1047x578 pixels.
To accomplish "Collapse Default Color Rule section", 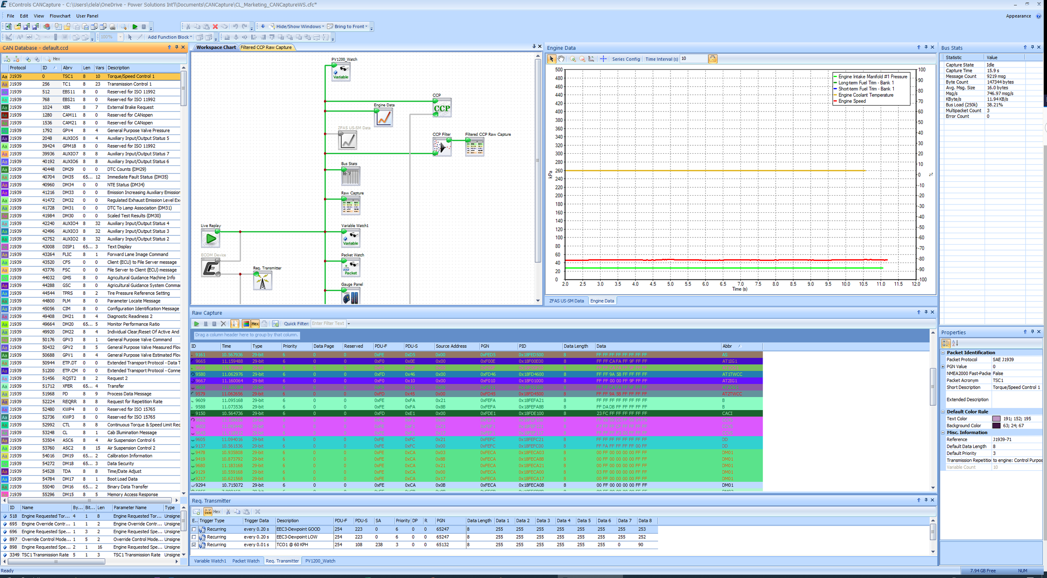I will tap(943, 412).
